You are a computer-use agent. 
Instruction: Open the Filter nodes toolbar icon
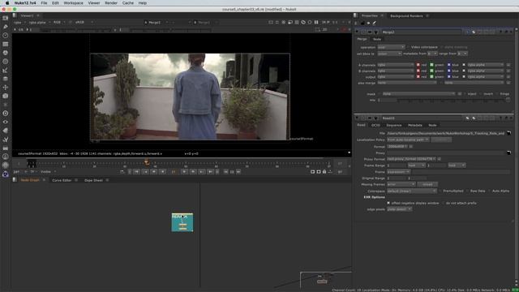point(6,62)
